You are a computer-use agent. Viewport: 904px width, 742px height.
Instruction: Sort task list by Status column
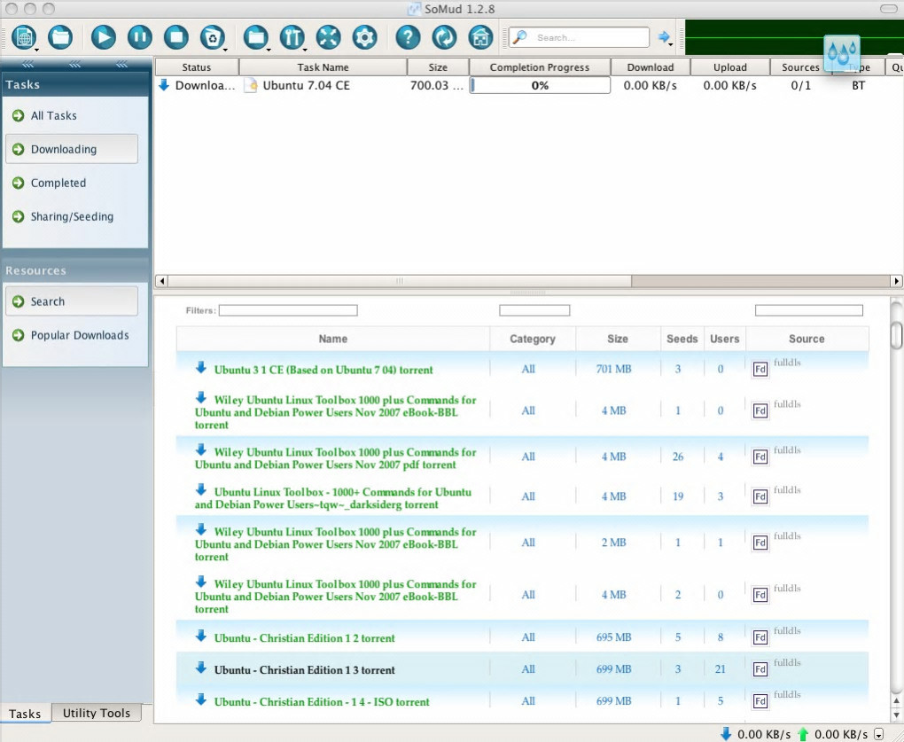(197, 66)
